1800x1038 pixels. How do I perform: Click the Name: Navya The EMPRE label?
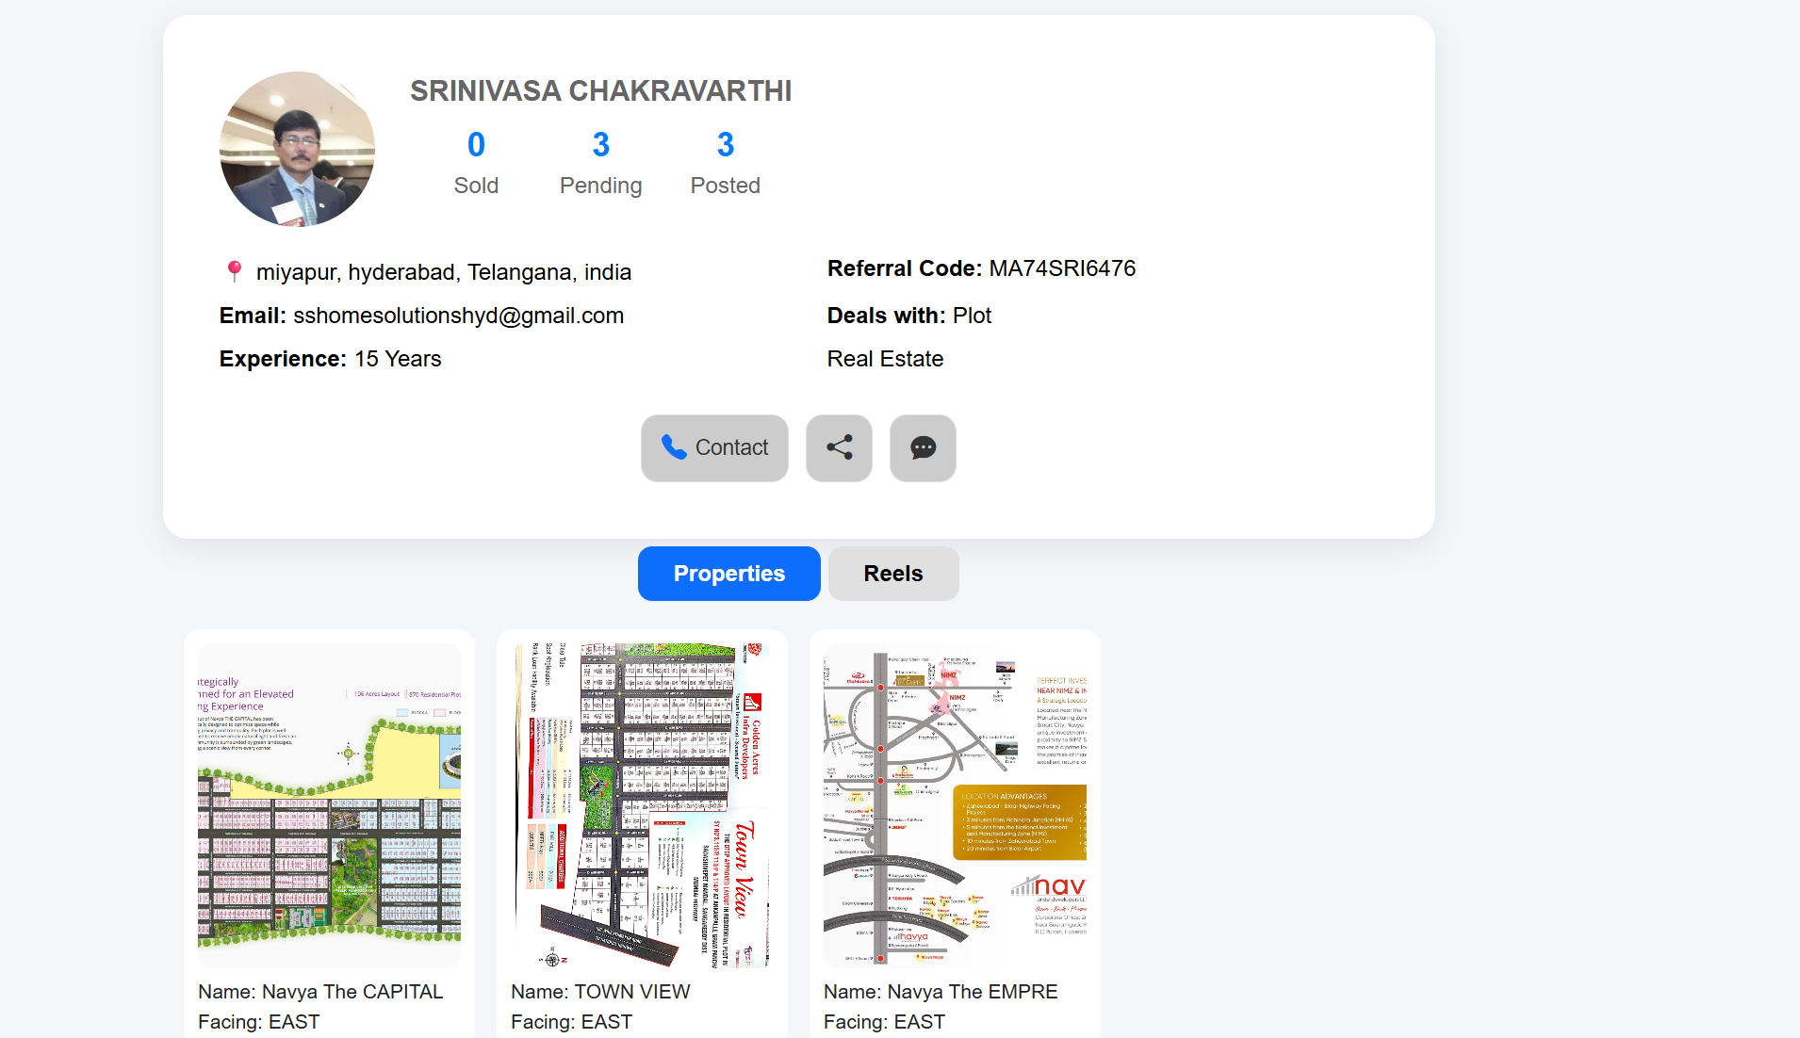(x=941, y=992)
